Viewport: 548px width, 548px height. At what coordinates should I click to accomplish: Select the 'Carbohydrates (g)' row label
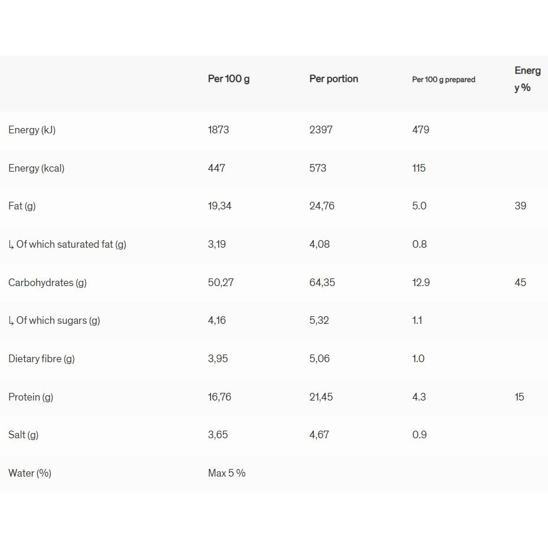click(47, 283)
